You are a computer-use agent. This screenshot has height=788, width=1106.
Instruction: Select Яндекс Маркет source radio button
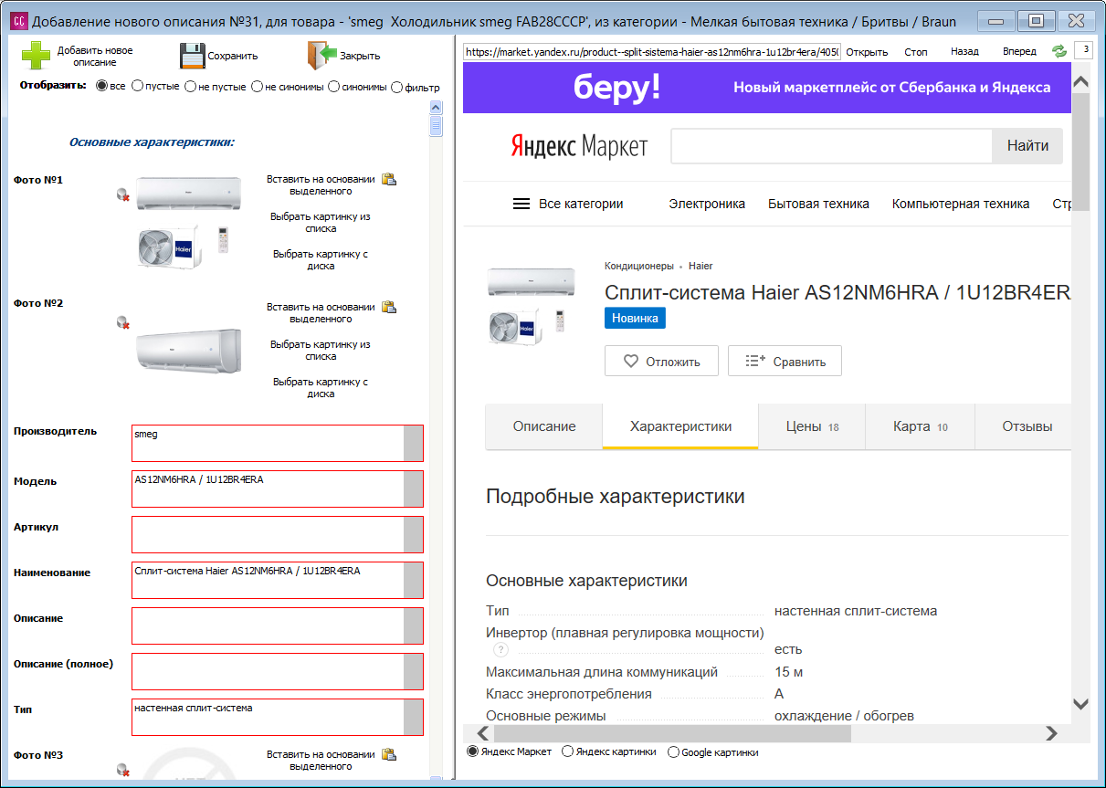click(x=472, y=751)
